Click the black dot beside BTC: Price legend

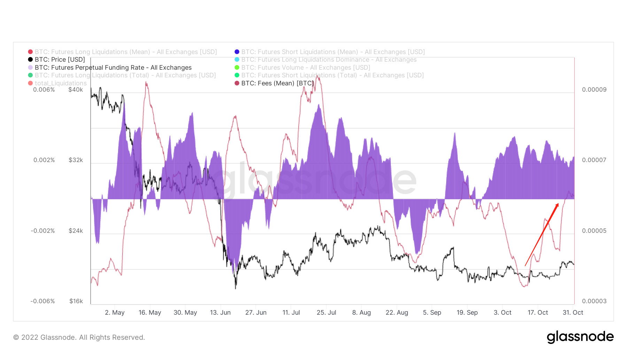click(x=30, y=60)
